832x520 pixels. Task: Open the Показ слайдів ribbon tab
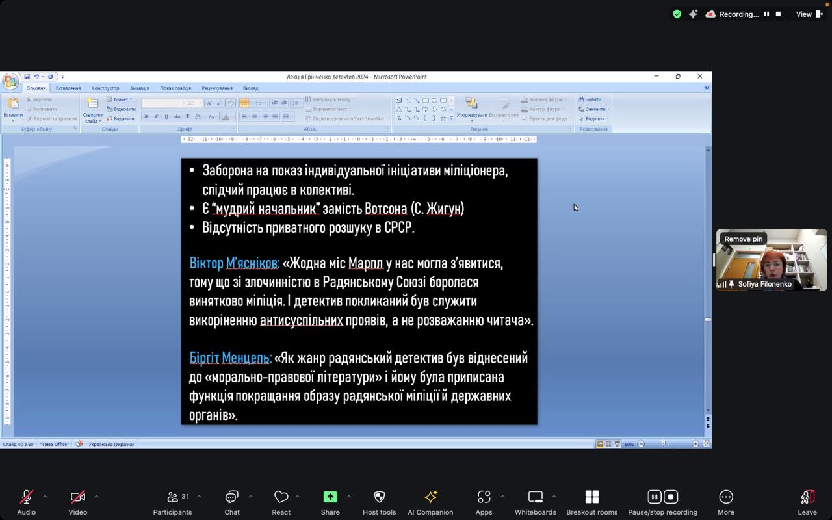click(x=175, y=88)
